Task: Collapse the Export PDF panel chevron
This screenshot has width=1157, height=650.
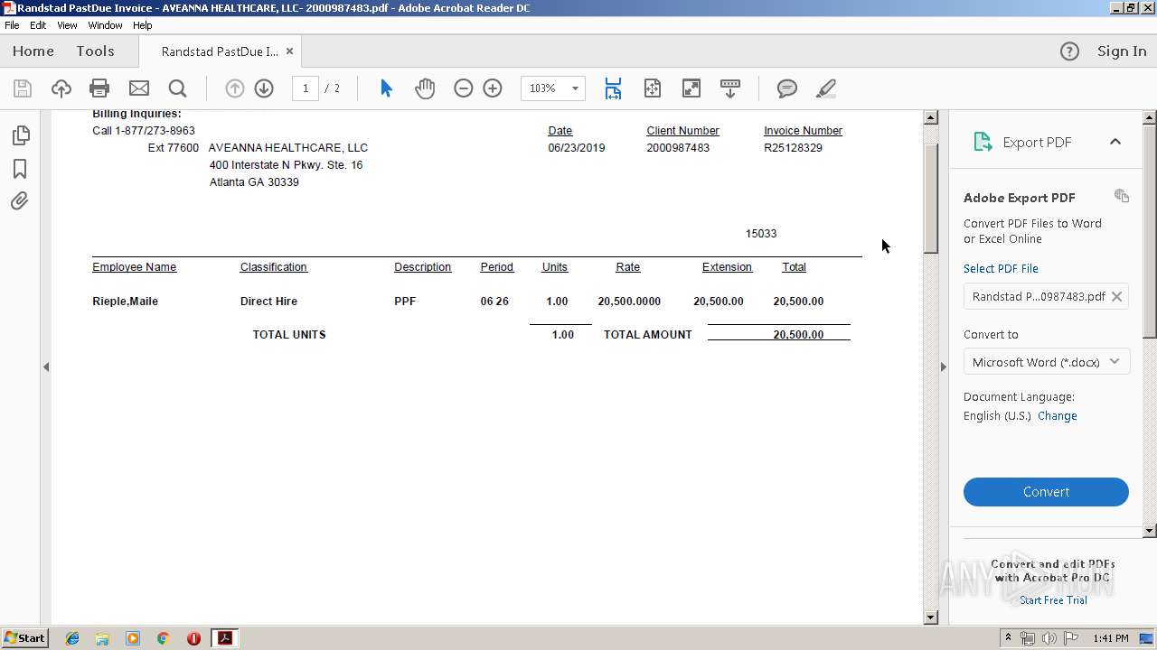Action: pos(1115,142)
